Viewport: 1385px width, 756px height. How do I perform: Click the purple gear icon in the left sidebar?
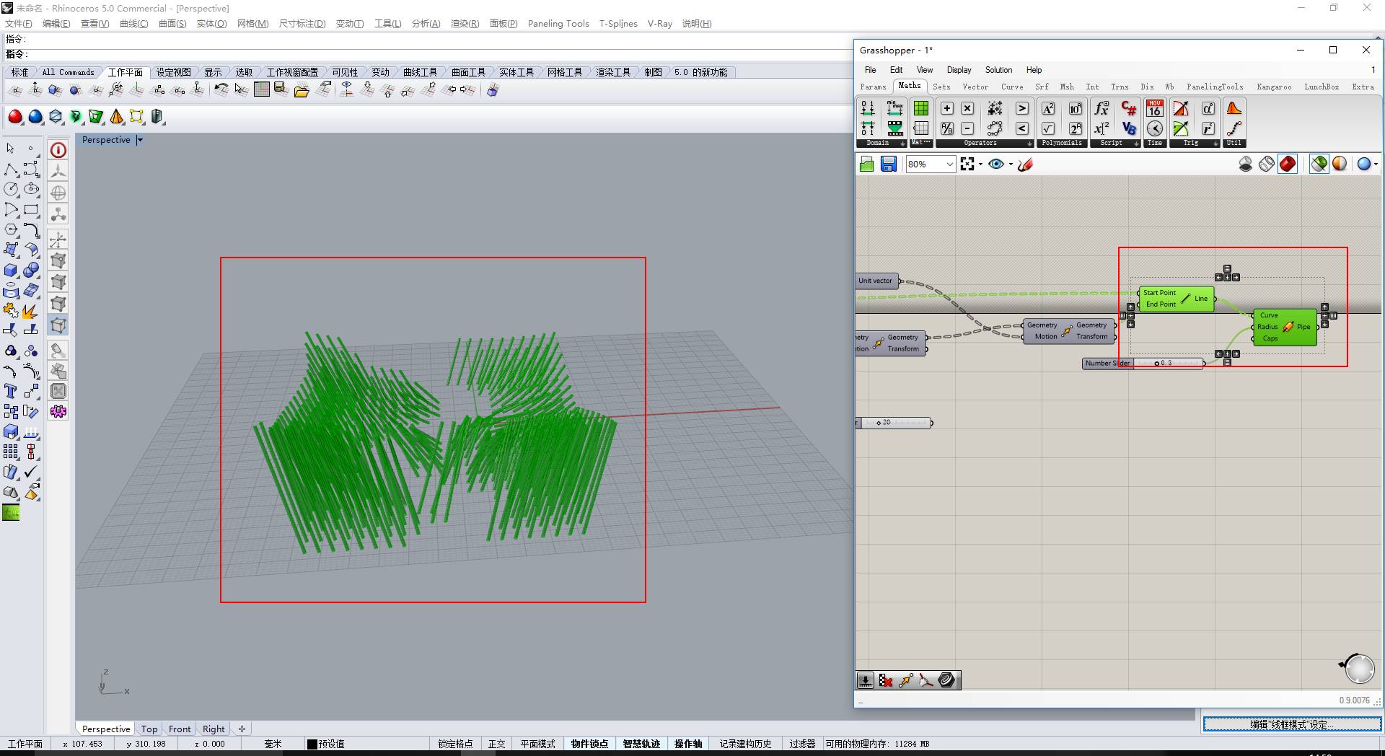pyautogui.click(x=58, y=411)
